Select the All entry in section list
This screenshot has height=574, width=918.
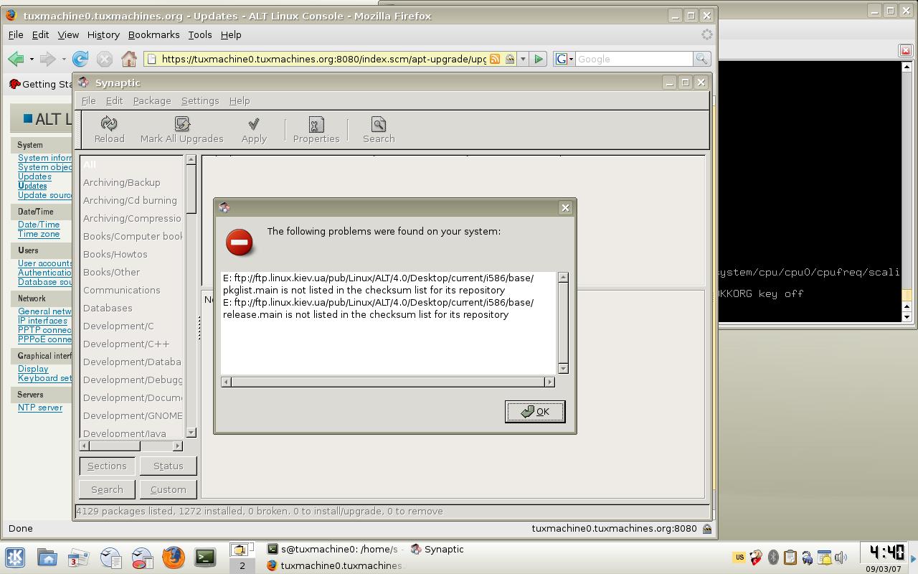pyautogui.click(x=90, y=164)
